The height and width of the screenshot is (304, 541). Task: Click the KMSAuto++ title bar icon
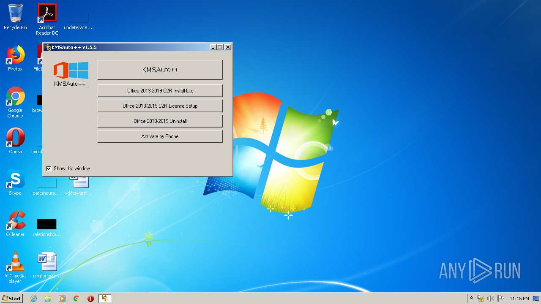click(x=48, y=47)
